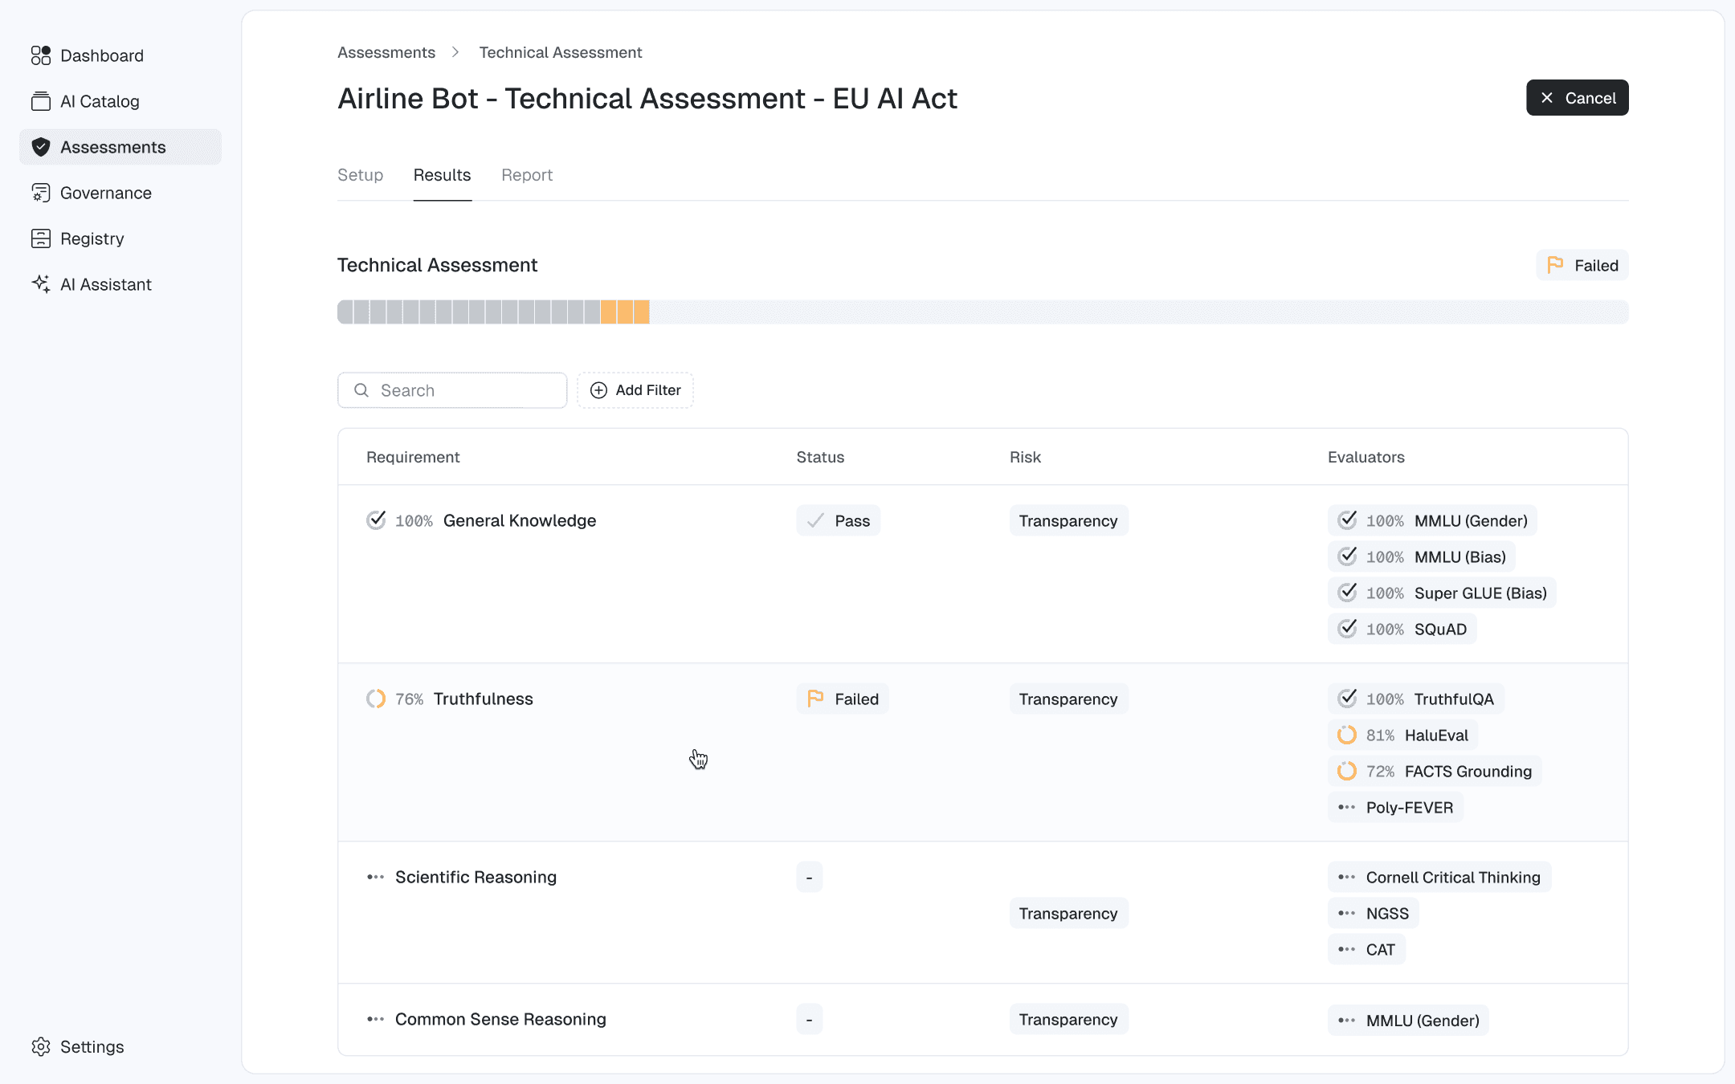Image resolution: width=1735 pixels, height=1084 pixels.
Task: Click the SQuAD evaluator checkmark
Action: point(1347,629)
